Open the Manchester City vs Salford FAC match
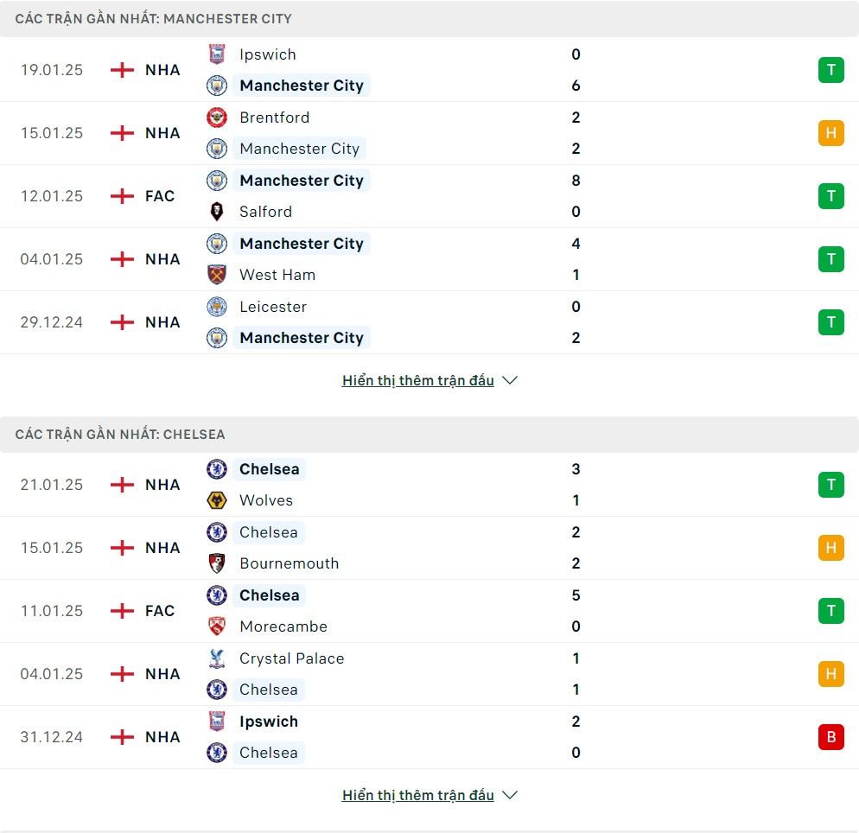The width and height of the screenshot is (859, 833). (429, 196)
